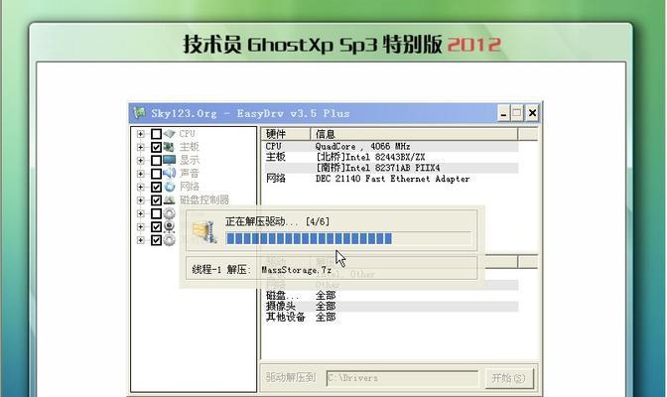Click the maximize button of EasyDrv window
Viewport: 667px width, 397px height.
pyautogui.click(x=517, y=113)
